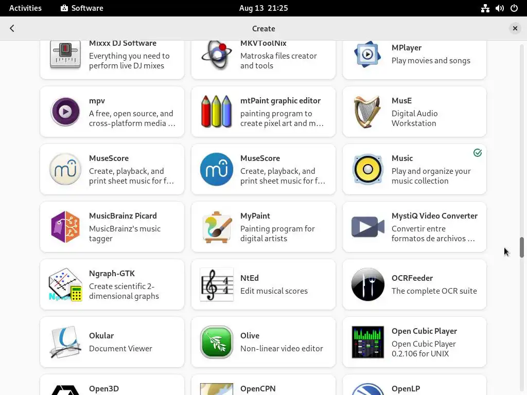Click 'The complete OCR suite' text
Screen dimensions: 527x395
coord(434,291)
